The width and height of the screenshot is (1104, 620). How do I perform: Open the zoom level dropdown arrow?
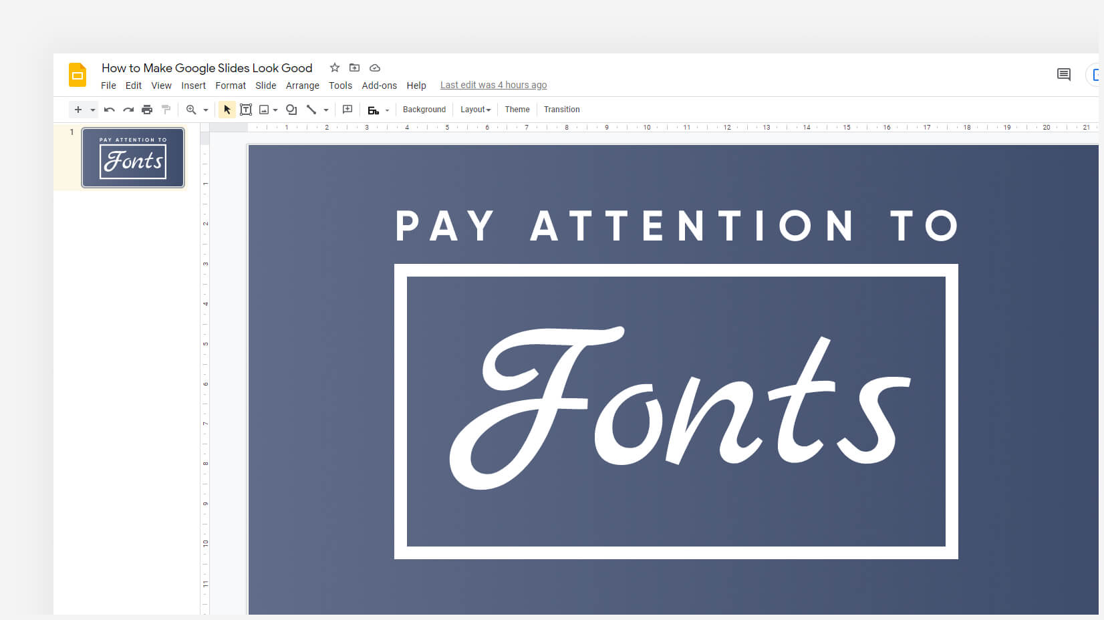coord(206,110)
